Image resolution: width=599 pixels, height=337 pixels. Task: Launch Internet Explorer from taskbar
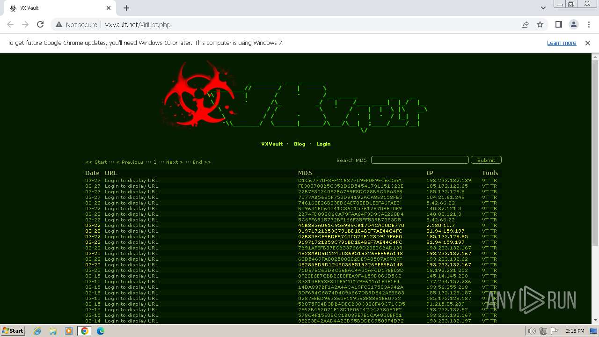[37, 331]
